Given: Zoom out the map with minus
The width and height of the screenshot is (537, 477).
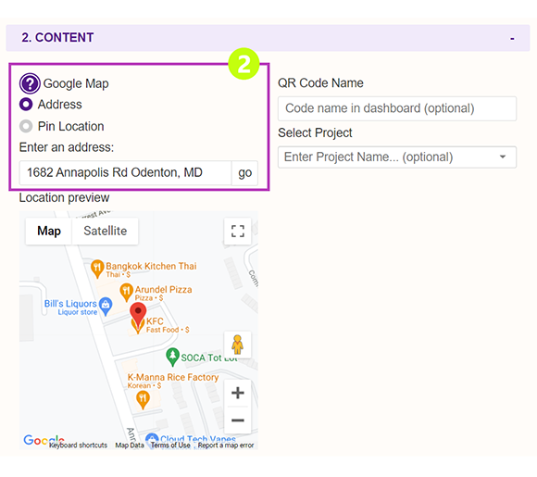Looking at the screenshot, I should (238, 421).
